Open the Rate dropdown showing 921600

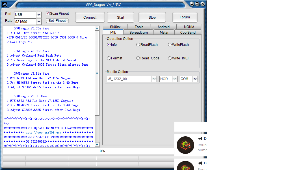point(39,21)
